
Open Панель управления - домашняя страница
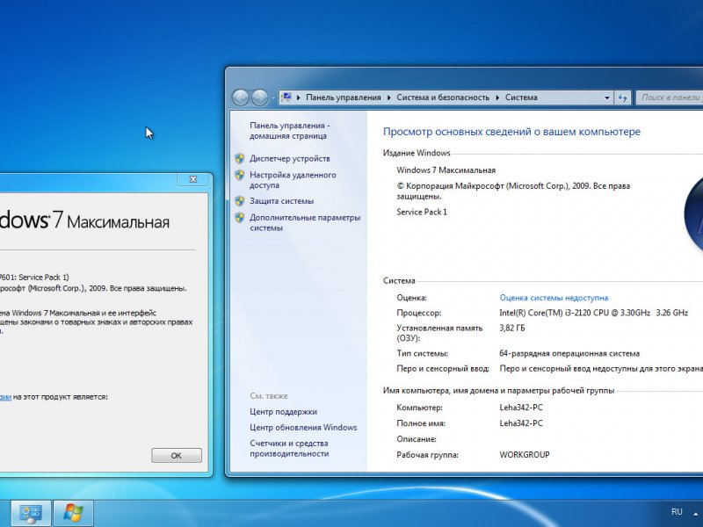290,130
